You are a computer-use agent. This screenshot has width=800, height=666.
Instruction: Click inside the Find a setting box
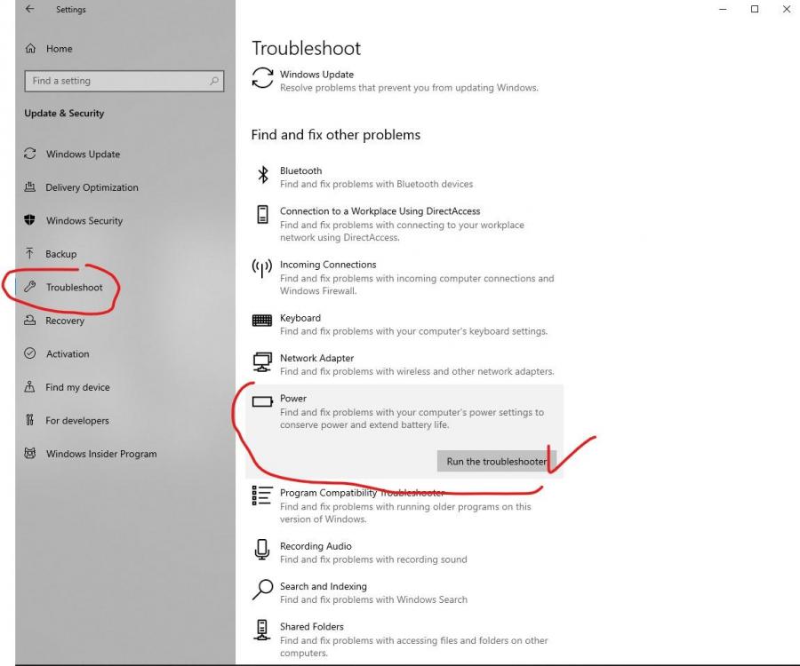[124, 81]
